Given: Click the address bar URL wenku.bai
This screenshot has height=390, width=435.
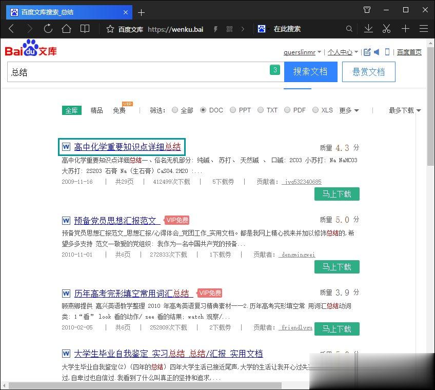Looking at the screenshot, I should (175, 29).
